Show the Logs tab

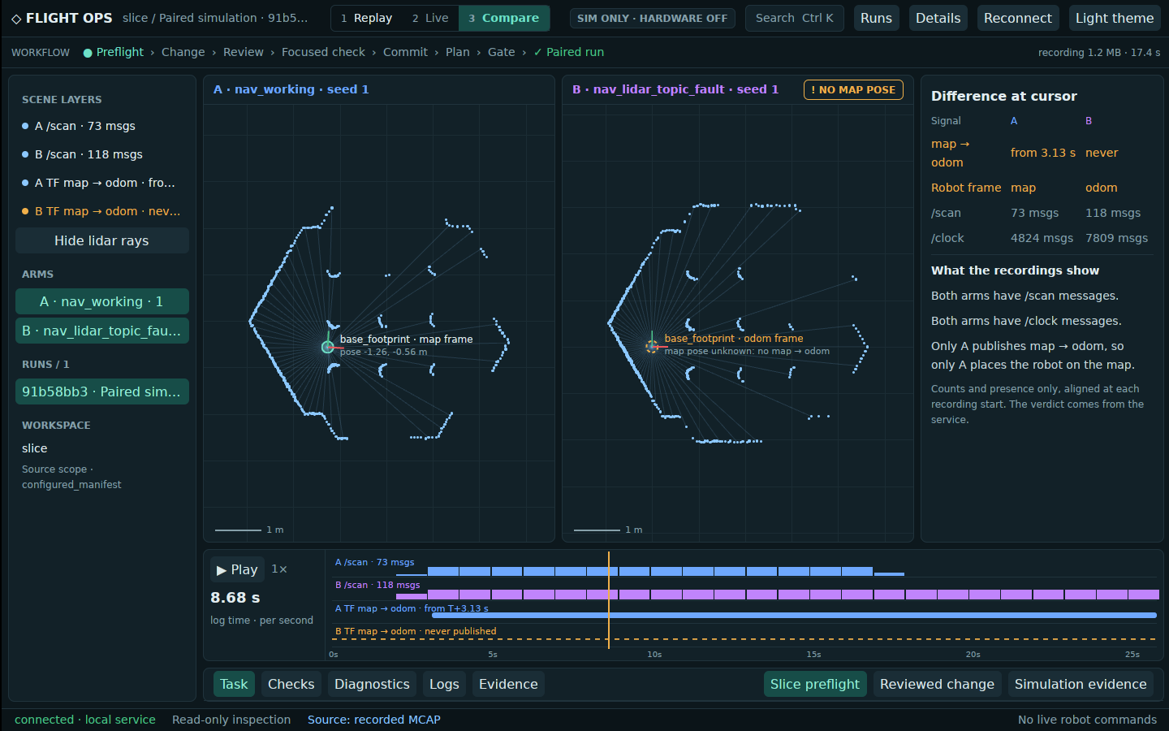click(x=444, y=684)
